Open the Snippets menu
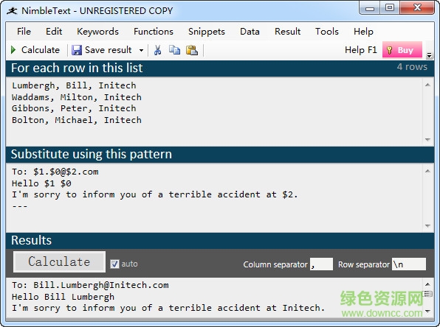 207,32
